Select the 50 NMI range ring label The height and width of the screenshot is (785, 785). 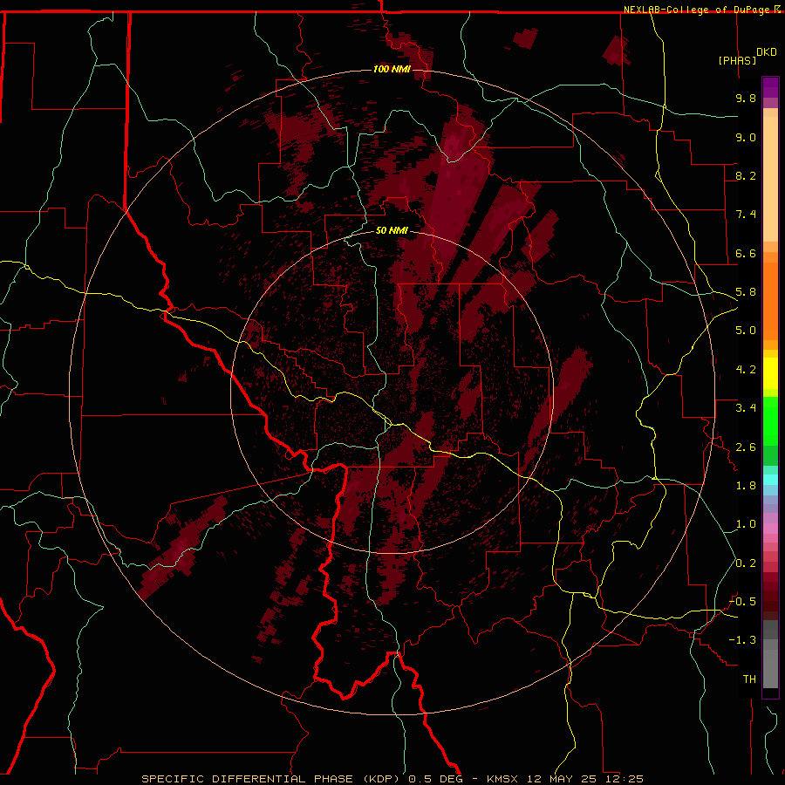(x=392, y=230)
